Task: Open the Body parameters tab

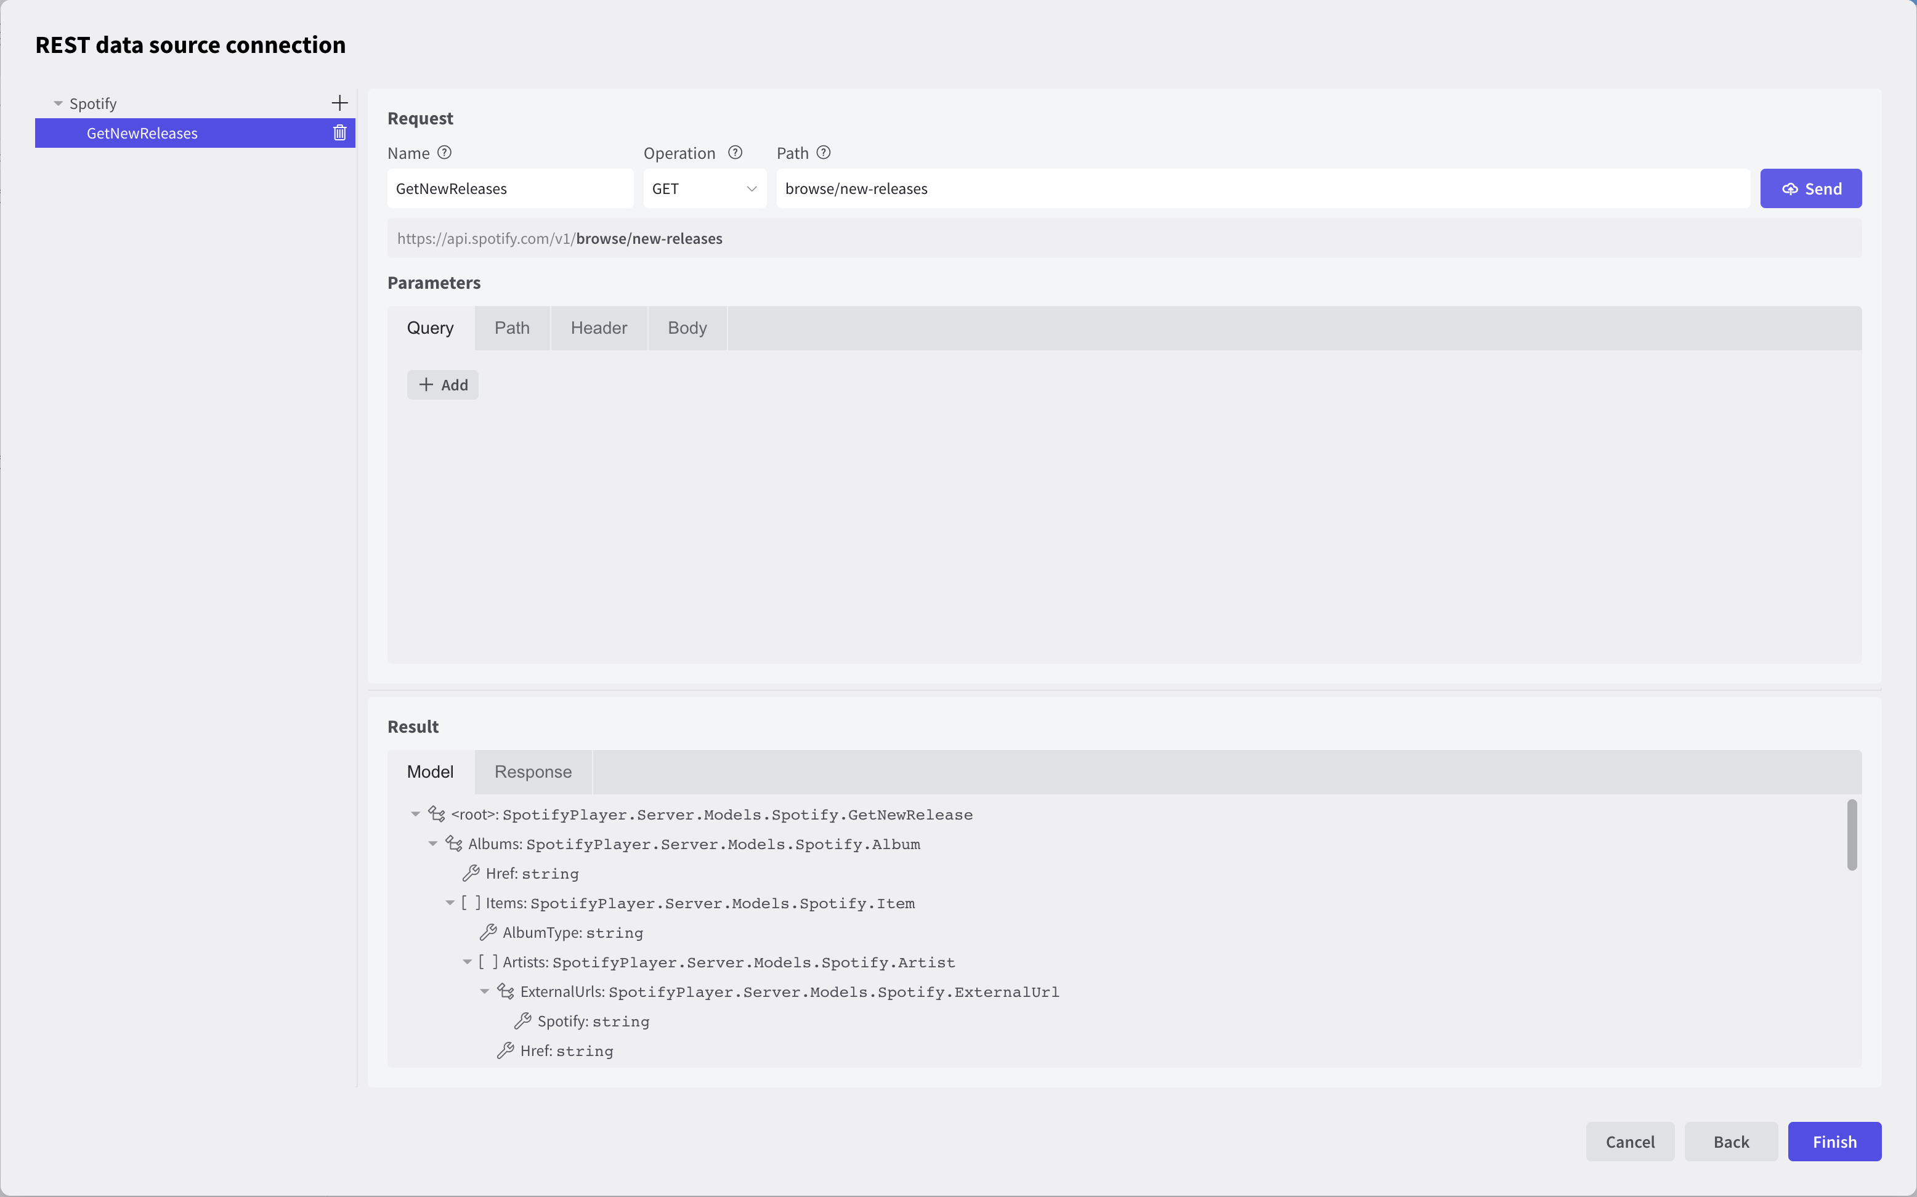Action: click(x=687, y=328)
